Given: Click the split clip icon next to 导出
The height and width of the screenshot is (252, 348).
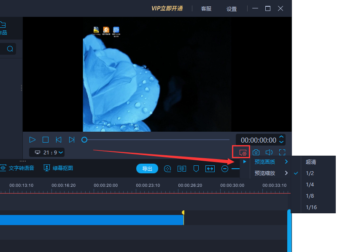Looking at the screenshot, I should coord(181,168).
